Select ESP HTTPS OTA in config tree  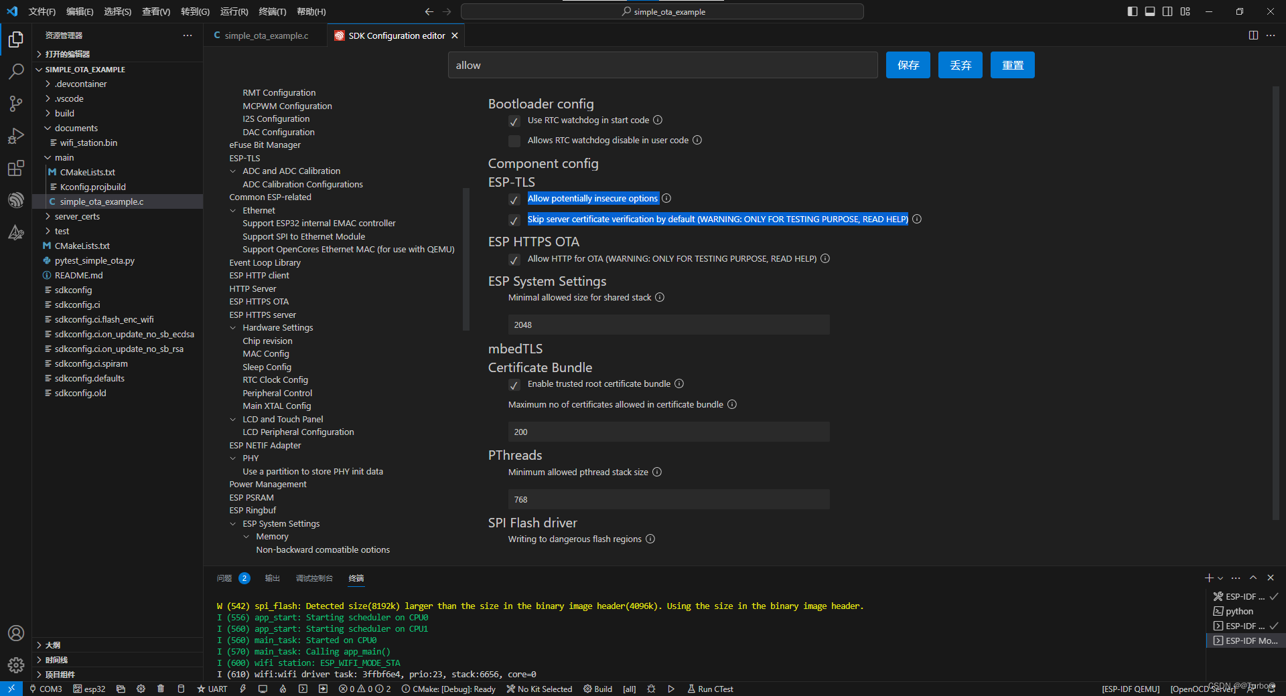(259, 302)
